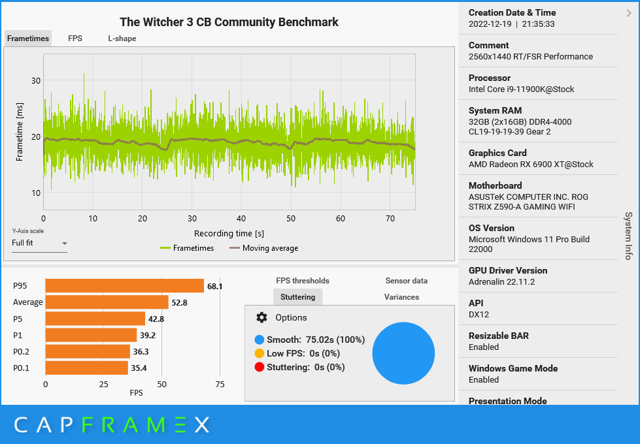
Task: Click the FPS axis label under bar chart
Action: click(x=137, y=392)
